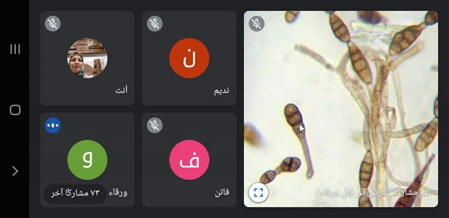
Task: Tap the Android home button
Action: pos(15,110)
